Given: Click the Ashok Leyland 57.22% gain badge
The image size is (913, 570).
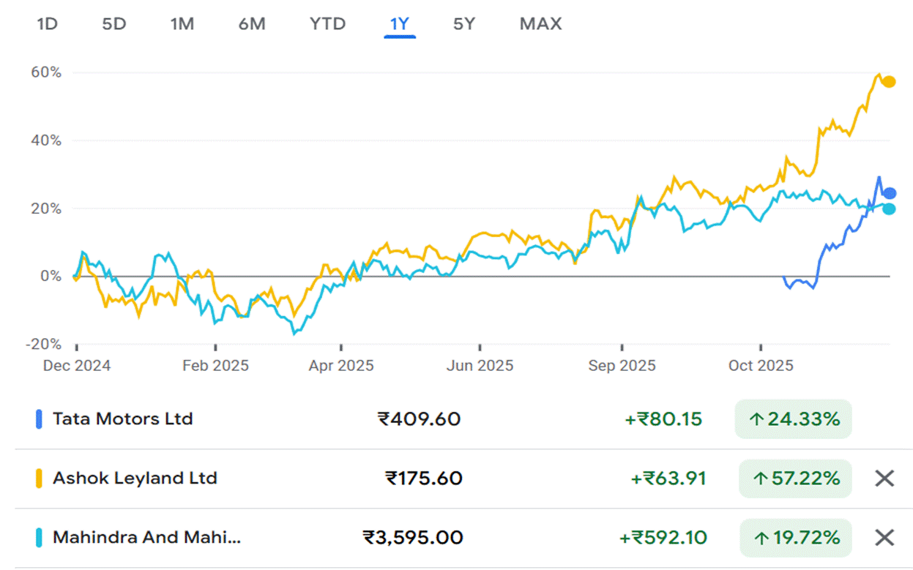Looking at the screenshot, I should 795,479.
